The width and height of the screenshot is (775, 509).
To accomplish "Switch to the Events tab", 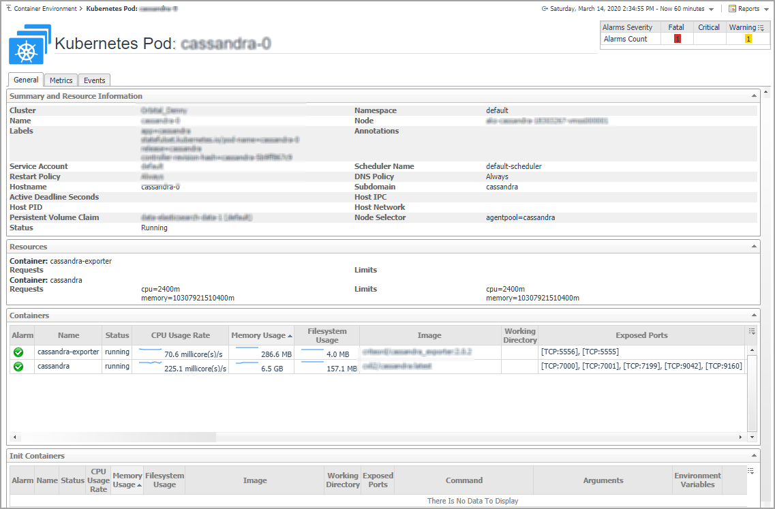I will 94,80.
